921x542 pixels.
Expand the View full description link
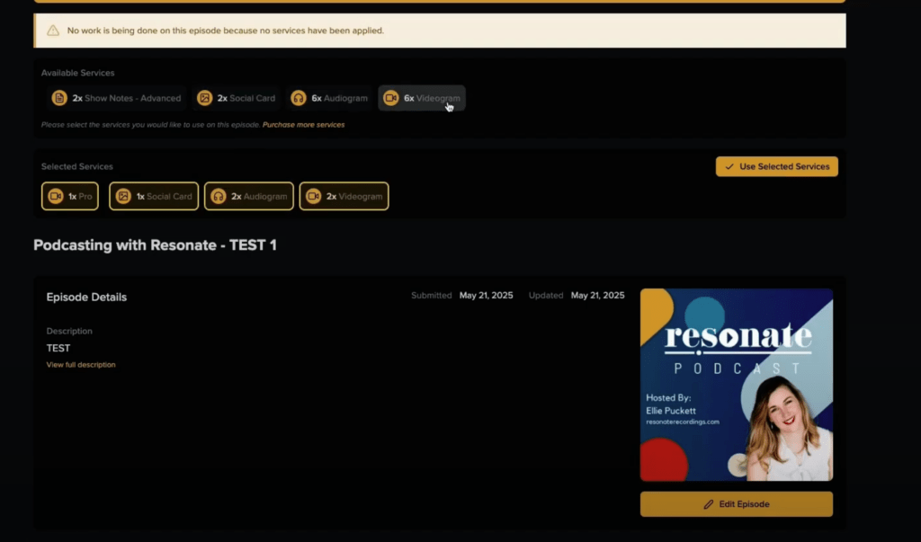pos(81,365)
